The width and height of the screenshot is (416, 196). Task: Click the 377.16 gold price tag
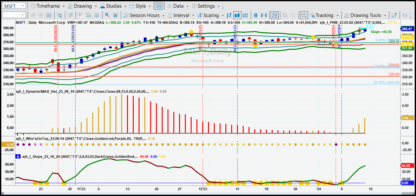[x=407, y=37]
